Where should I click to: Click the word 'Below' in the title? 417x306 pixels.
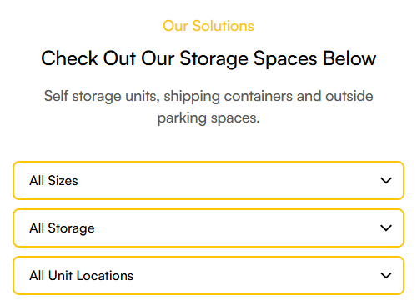coord(349,58)
